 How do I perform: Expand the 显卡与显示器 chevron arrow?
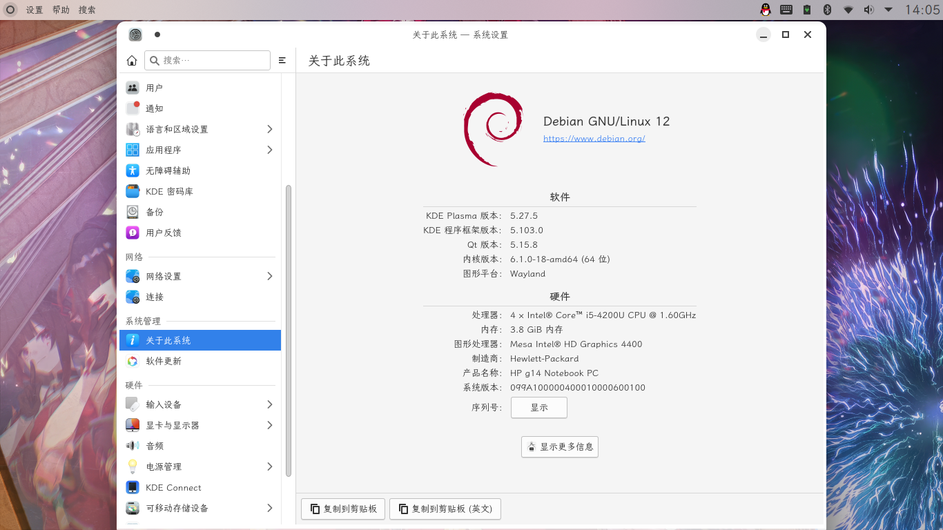click(269, 425)
